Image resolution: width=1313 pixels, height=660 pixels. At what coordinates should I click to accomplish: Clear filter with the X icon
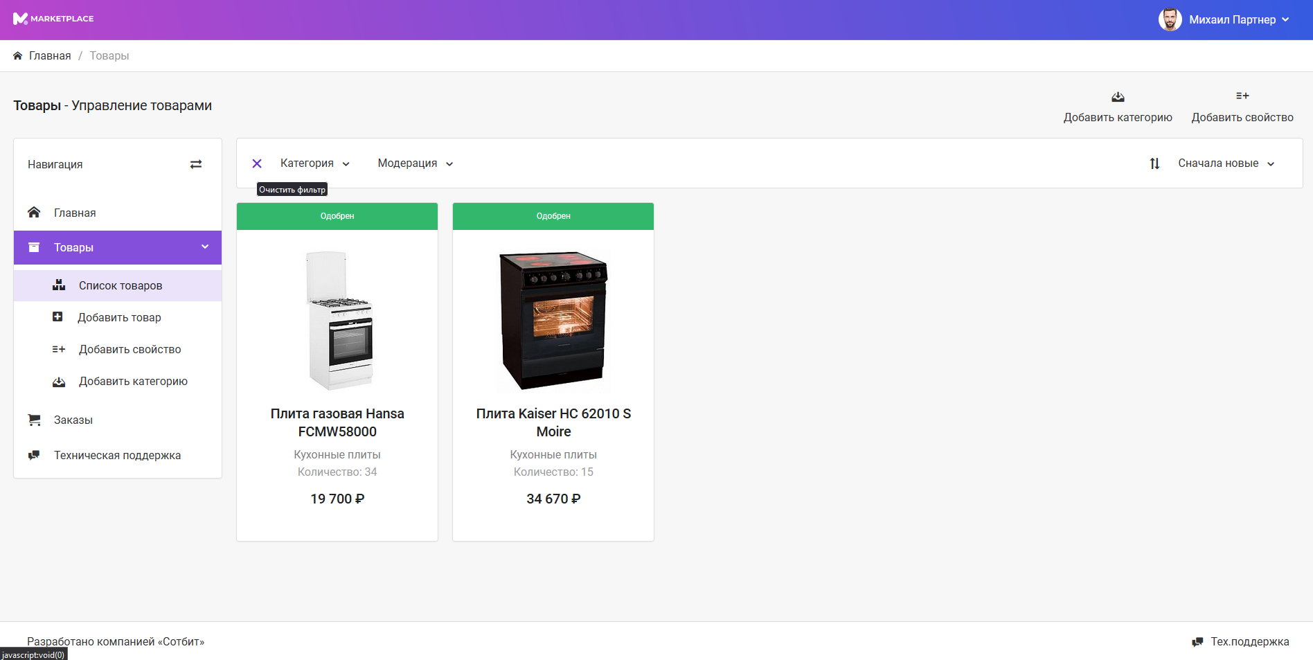tap(257, 163)
